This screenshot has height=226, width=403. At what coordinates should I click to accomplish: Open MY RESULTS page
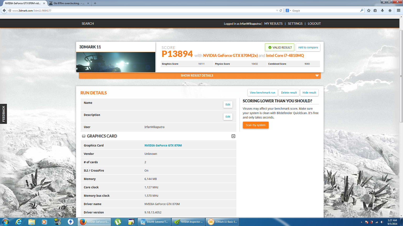pyautogui.click(x=273, y=24)
